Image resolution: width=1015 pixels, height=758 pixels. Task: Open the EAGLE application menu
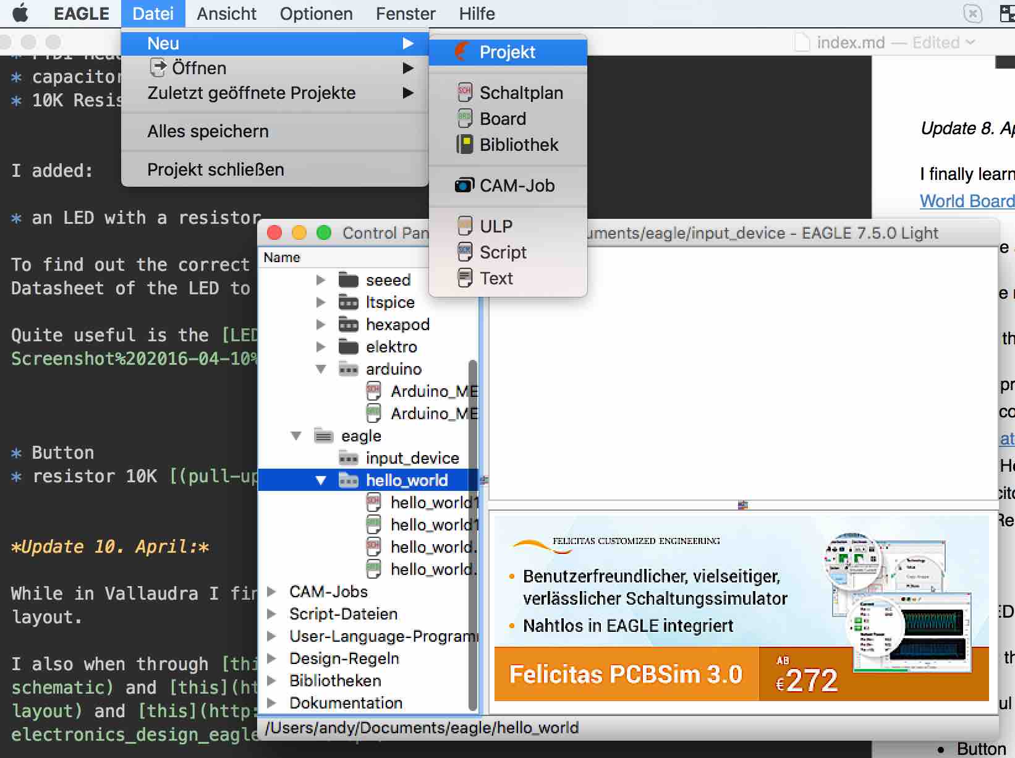pyautogui.click(x=82, y=14)
